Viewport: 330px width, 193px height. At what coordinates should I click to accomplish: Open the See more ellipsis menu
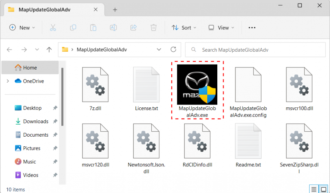coord(252,28)
